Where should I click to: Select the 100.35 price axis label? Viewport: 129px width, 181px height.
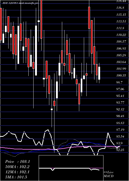coord(121,76)
